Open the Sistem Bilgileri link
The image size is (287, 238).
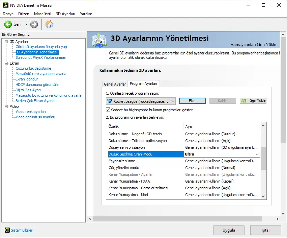[x=22, y=230]
